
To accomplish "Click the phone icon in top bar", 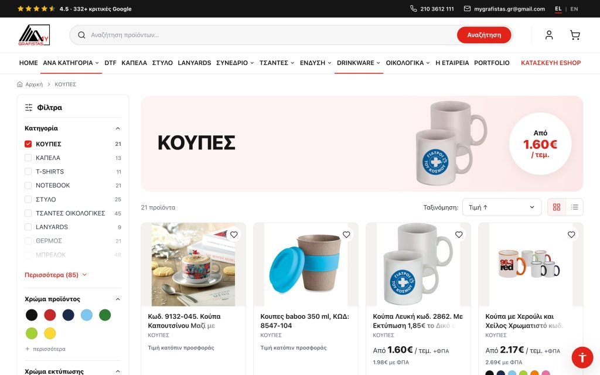I will [x=413, y=8].
